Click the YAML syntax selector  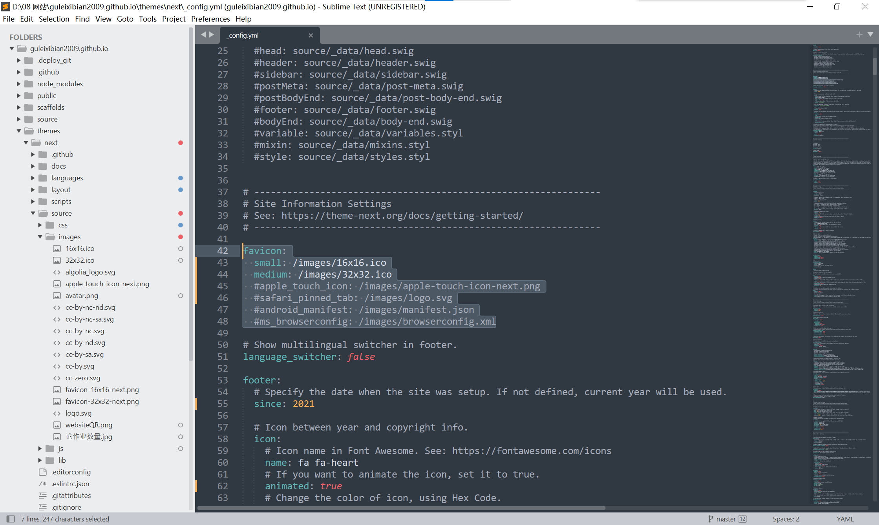pyautogui.click(x=845, y=519)
